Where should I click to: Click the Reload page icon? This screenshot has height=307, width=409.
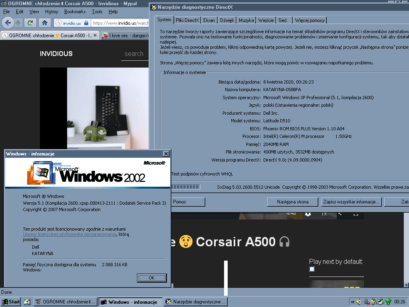(x=30, y=23)
